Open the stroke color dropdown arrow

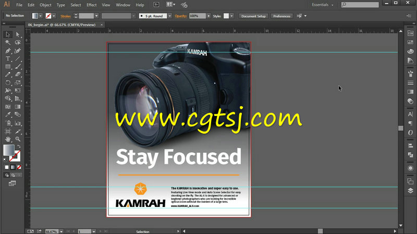54,16
